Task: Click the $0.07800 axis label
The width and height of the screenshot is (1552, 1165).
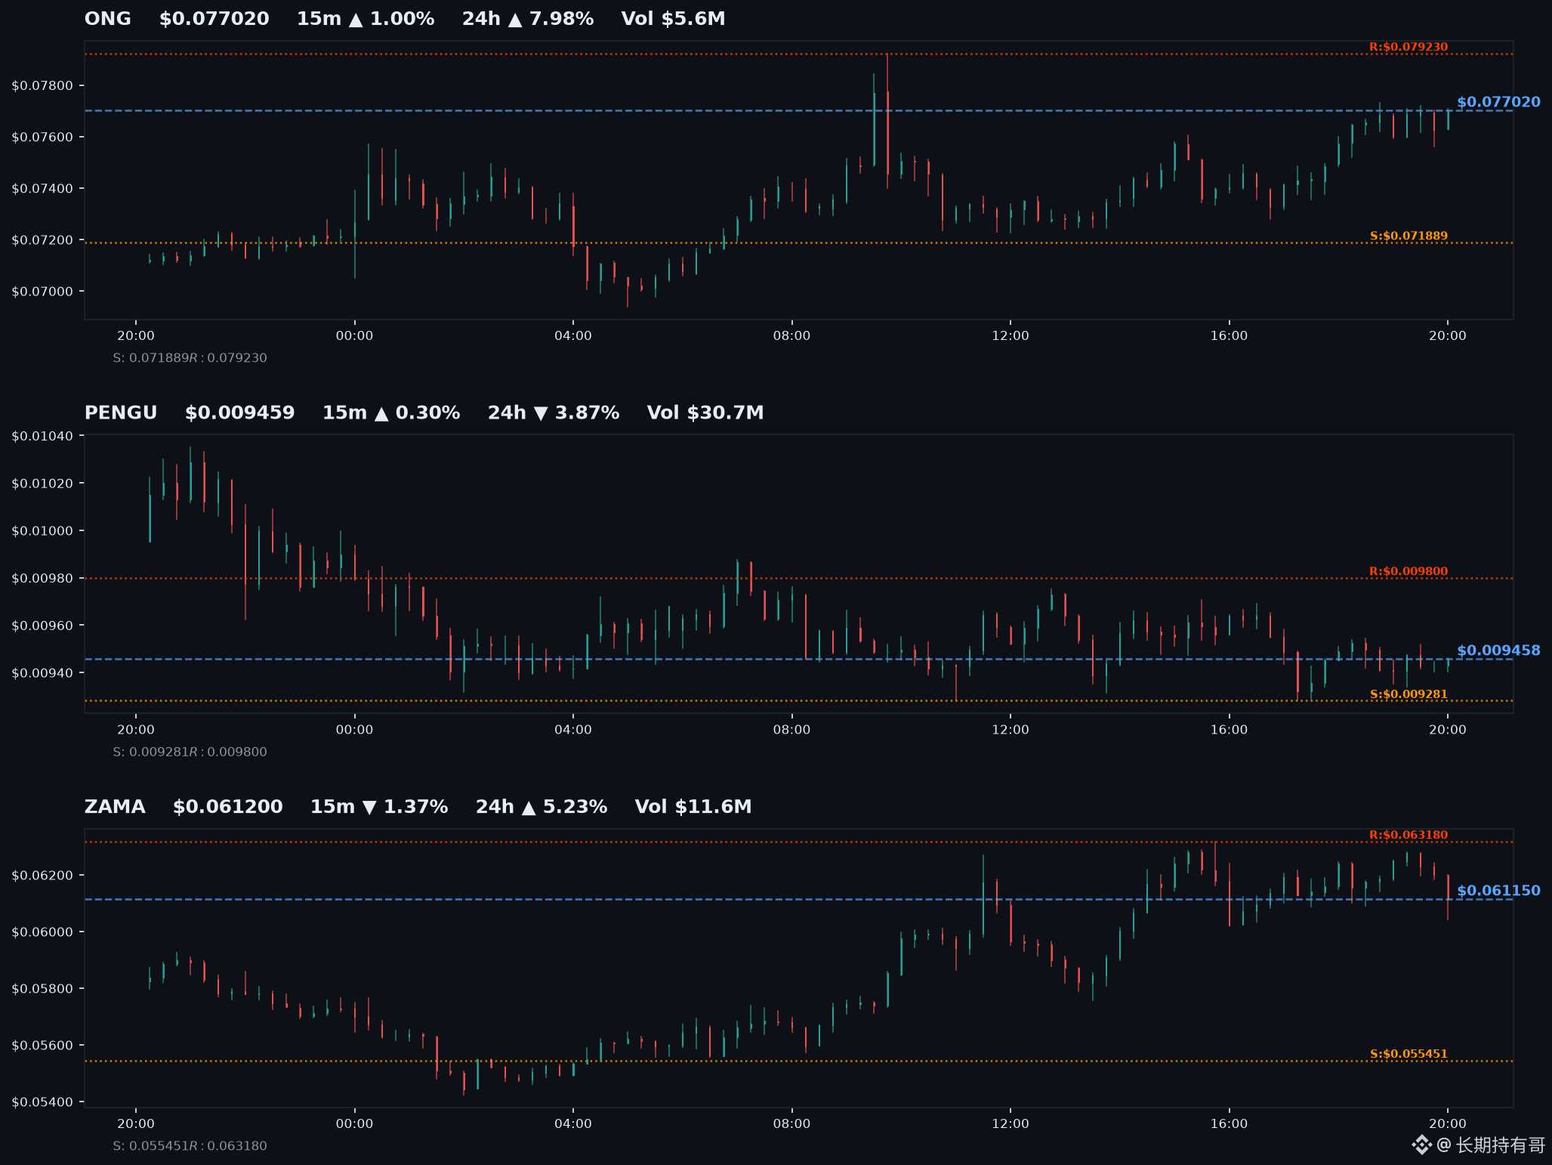Action: (43, 85)
